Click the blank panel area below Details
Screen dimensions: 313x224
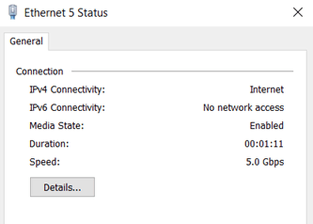tap(155, 210)
